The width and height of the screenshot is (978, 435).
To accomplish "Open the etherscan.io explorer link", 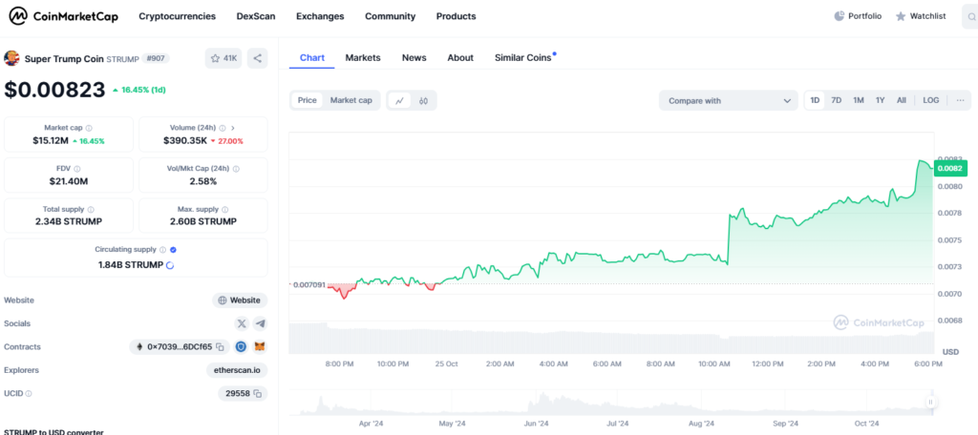I will click(237, 370).
